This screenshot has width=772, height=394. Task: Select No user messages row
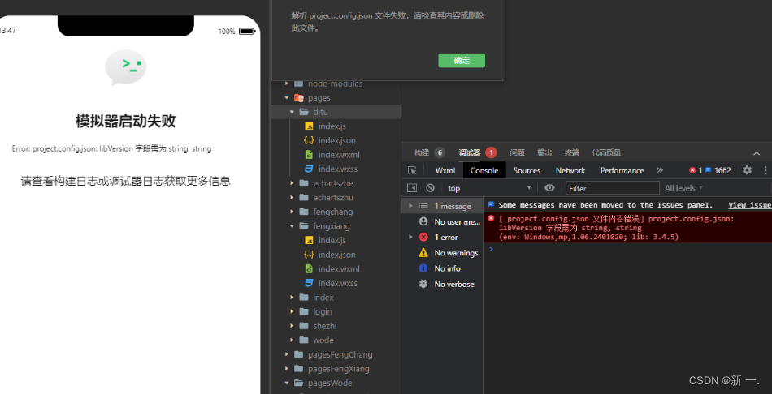[x=442, y=221]
